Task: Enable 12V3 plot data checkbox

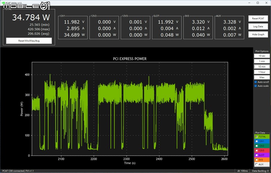Action: [256, 151]
